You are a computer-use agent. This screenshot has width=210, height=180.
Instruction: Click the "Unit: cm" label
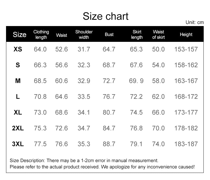coord(195,22)
